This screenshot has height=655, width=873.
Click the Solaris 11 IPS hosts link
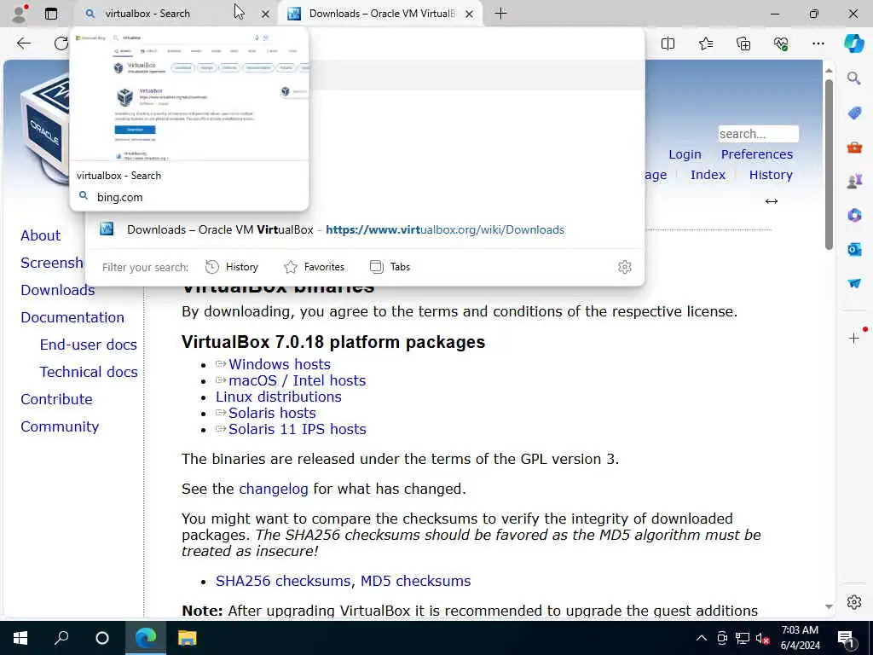[298, 429]
